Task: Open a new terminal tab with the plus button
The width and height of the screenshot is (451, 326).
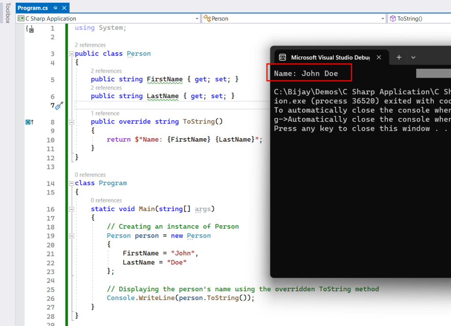Action: (x=398, y=57)
